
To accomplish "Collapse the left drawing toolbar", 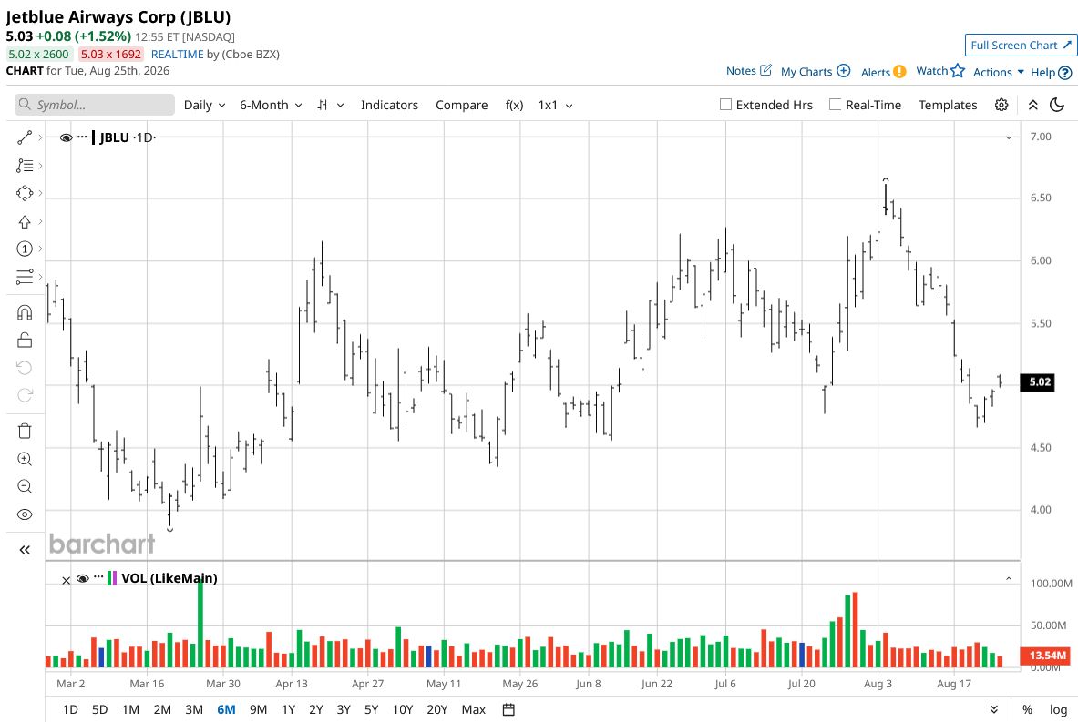I will point(25,550).
